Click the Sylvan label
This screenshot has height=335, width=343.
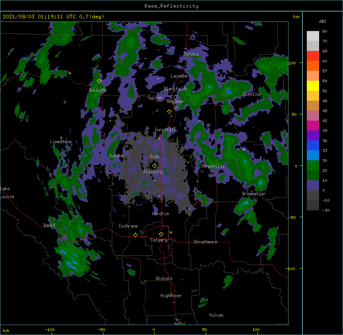(x=155, y=97)
